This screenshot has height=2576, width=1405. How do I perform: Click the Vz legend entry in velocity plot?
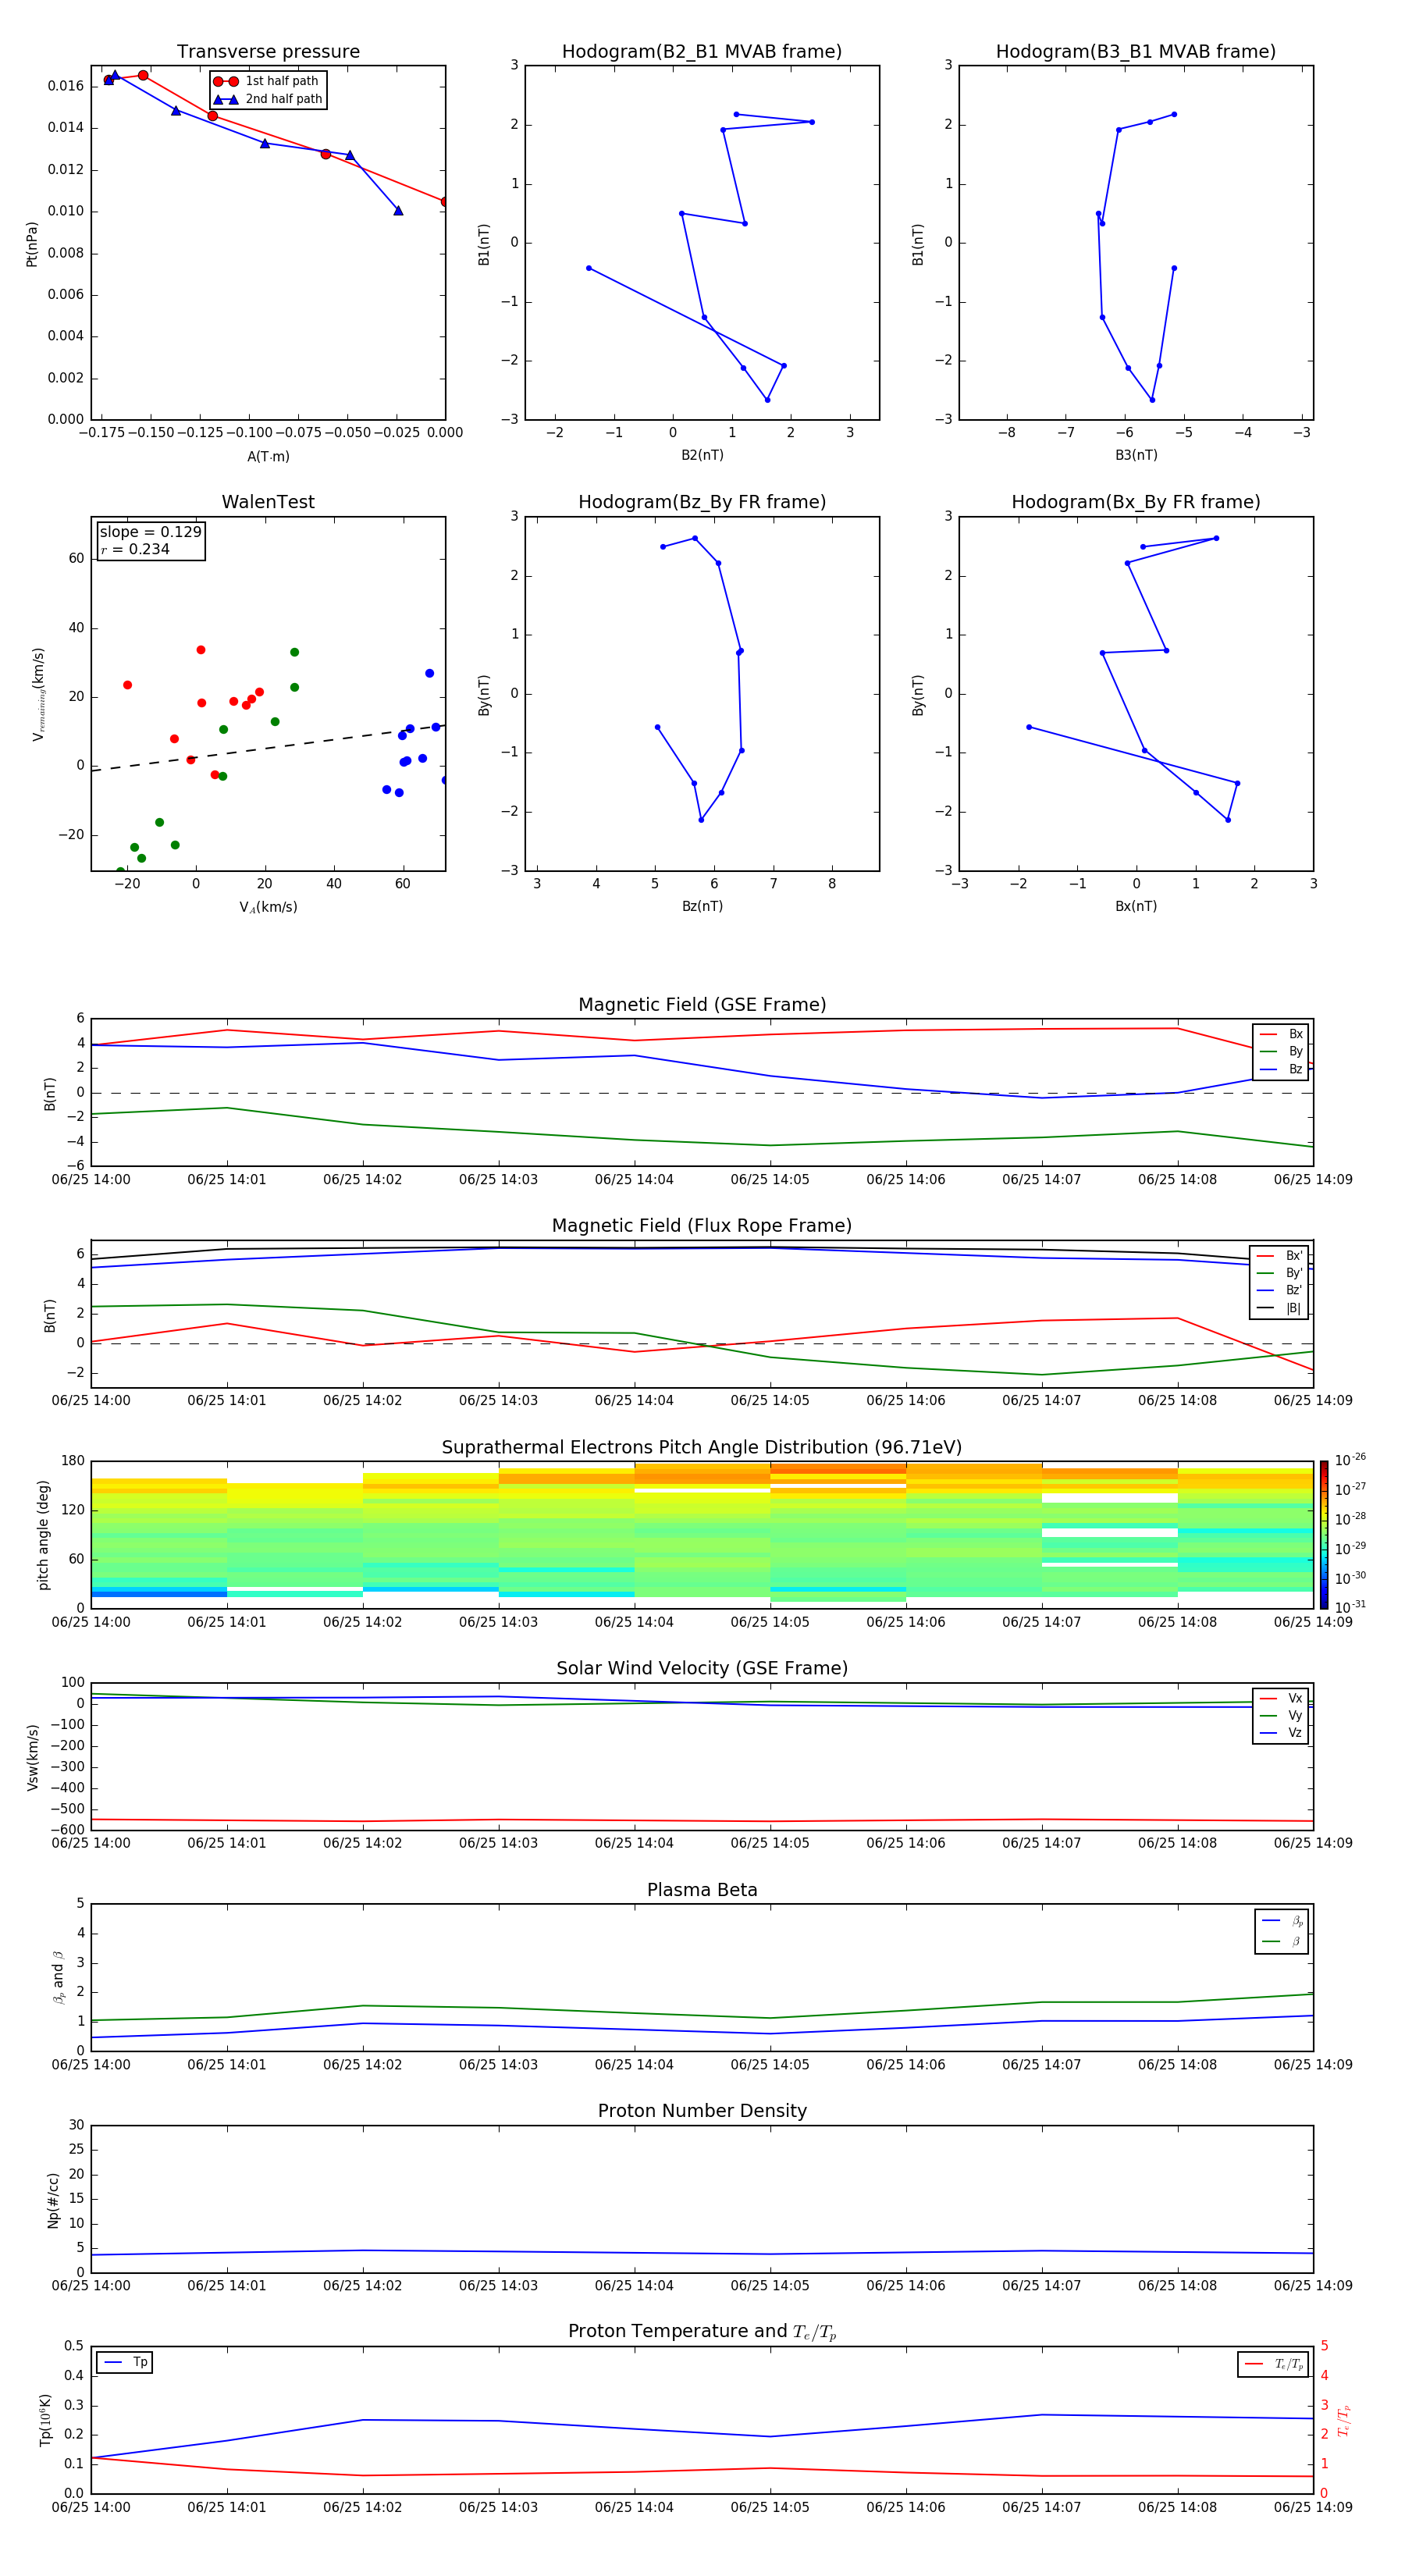point(1281,1733)
